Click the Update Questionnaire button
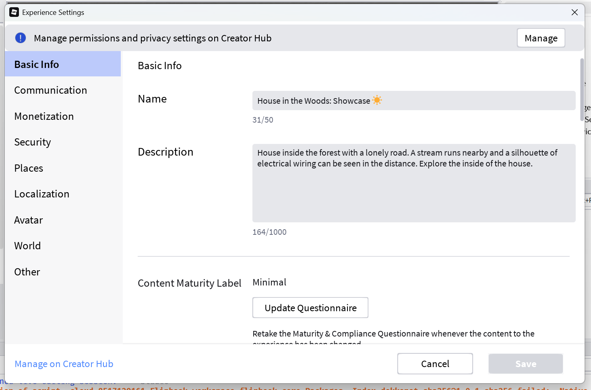 [310, 308]
